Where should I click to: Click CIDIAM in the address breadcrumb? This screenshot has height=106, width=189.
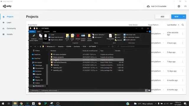69,47
